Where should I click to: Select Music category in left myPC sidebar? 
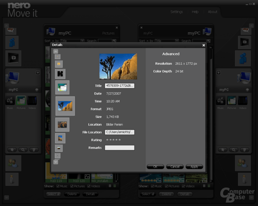tap(10, 100)
